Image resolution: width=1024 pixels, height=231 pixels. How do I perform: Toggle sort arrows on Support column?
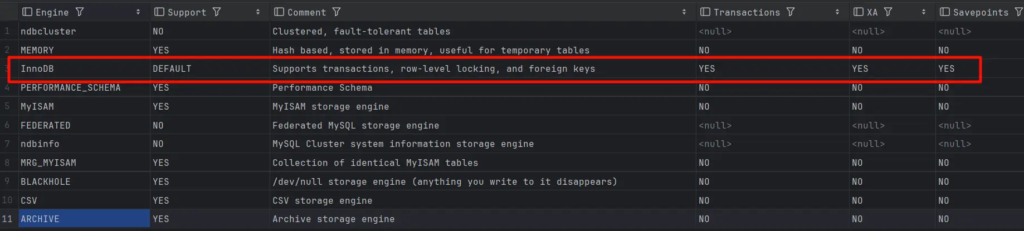click(258, 12)
